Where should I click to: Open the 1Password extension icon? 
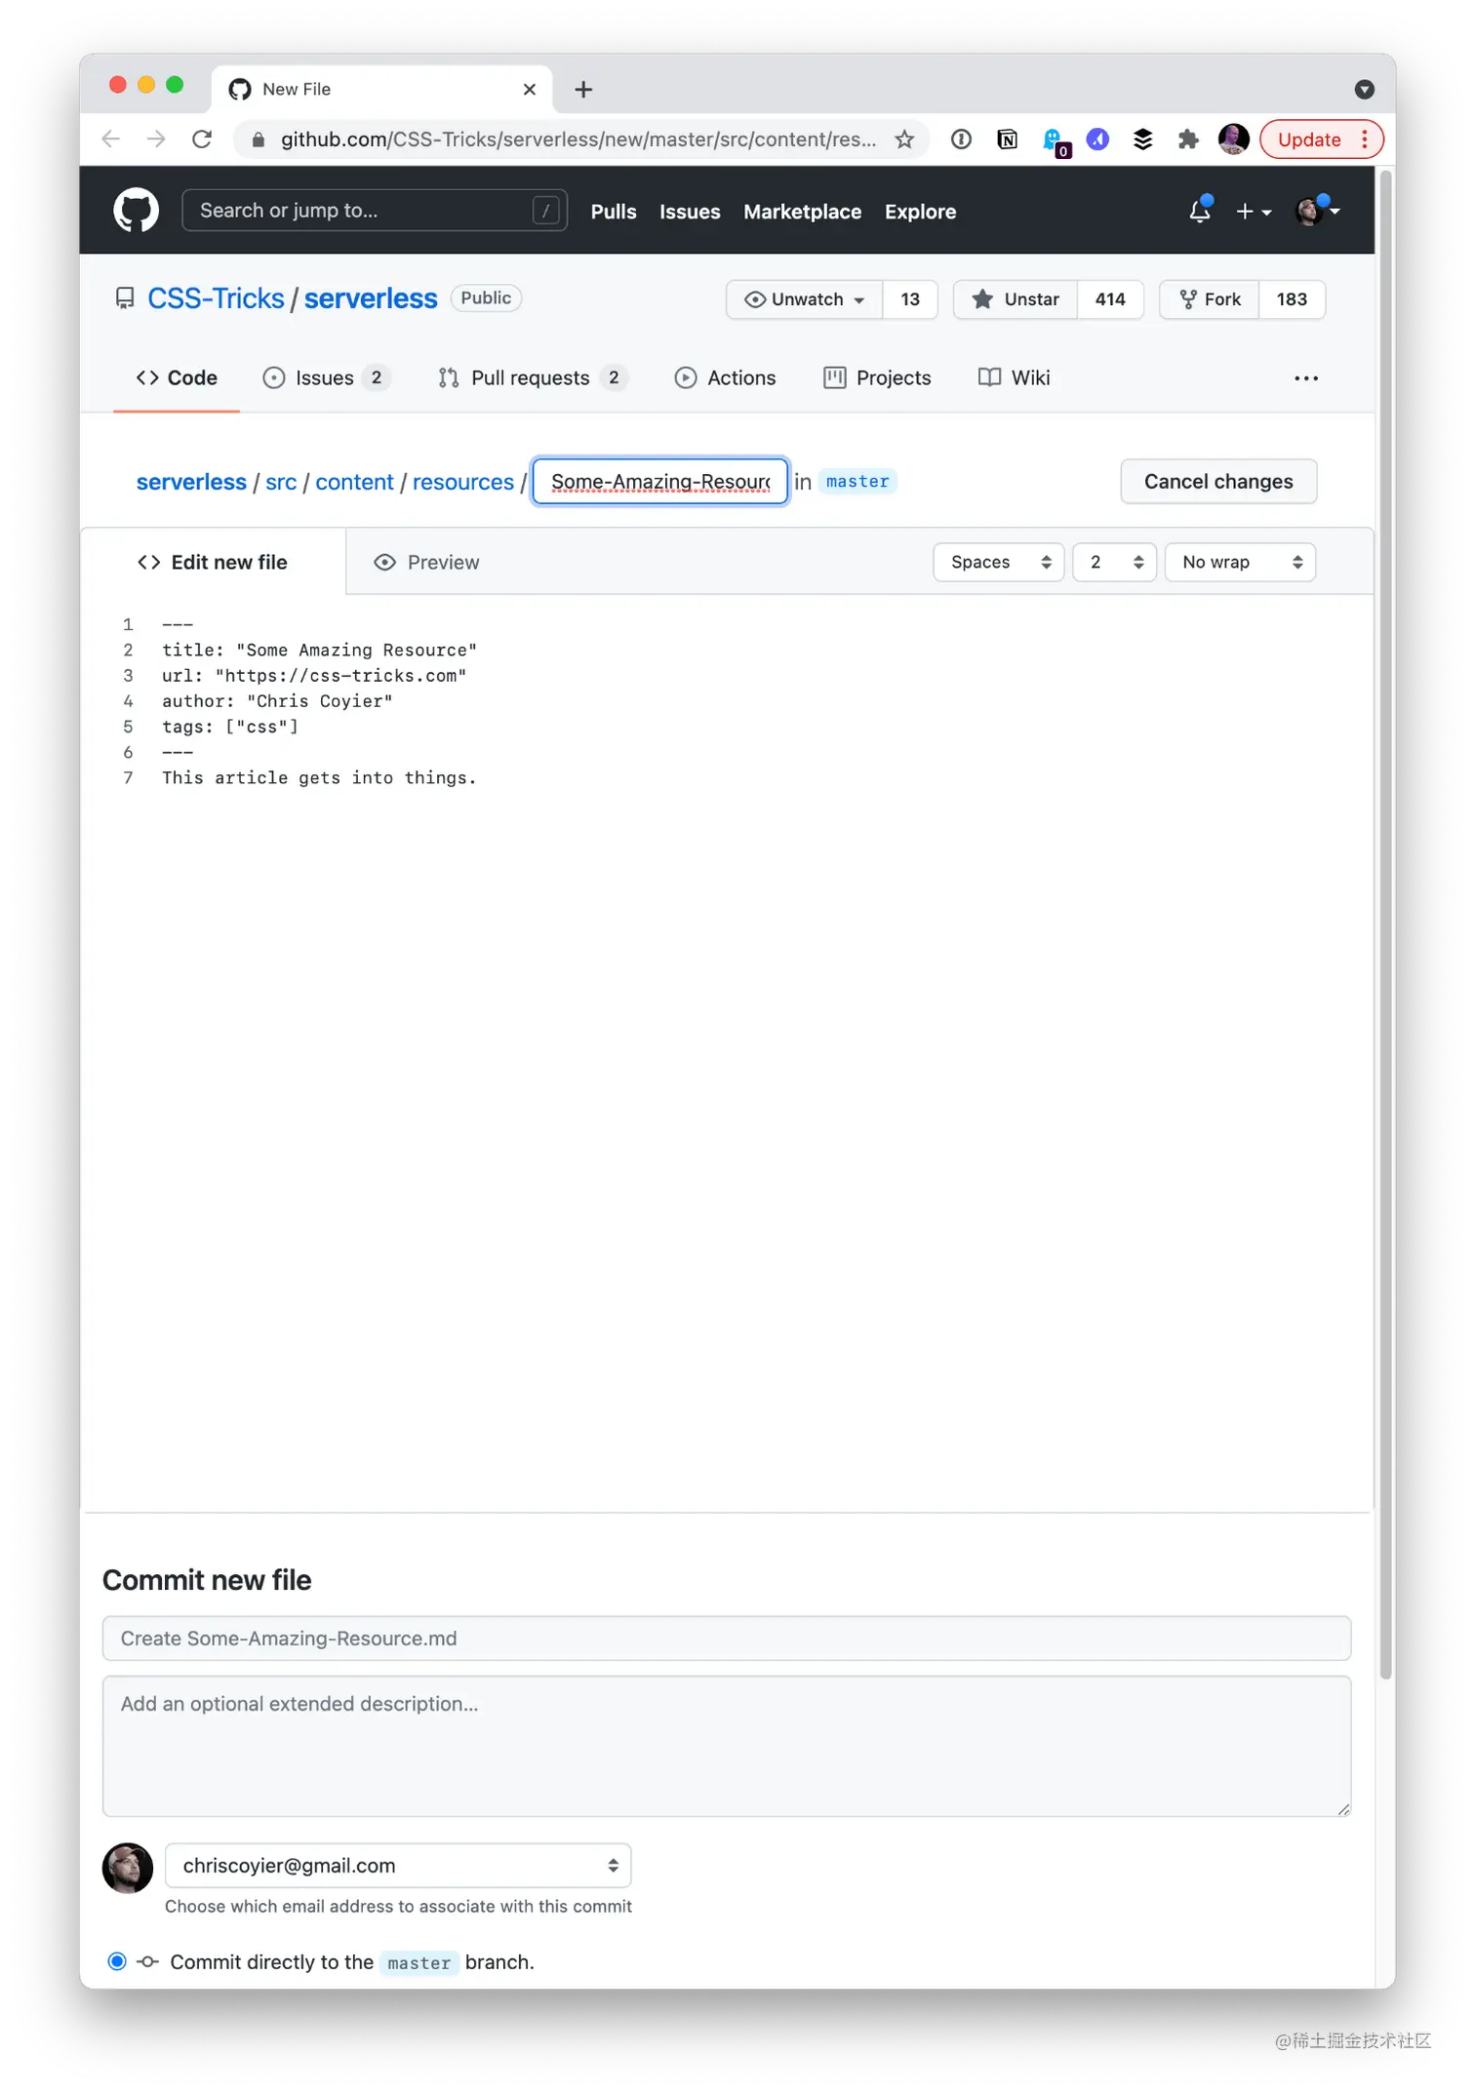[961, 139]
